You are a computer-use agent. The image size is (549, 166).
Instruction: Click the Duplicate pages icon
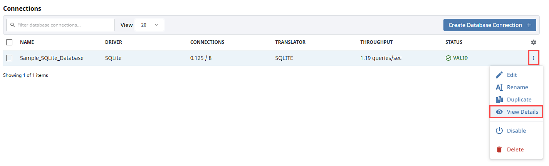pos(499,100)
